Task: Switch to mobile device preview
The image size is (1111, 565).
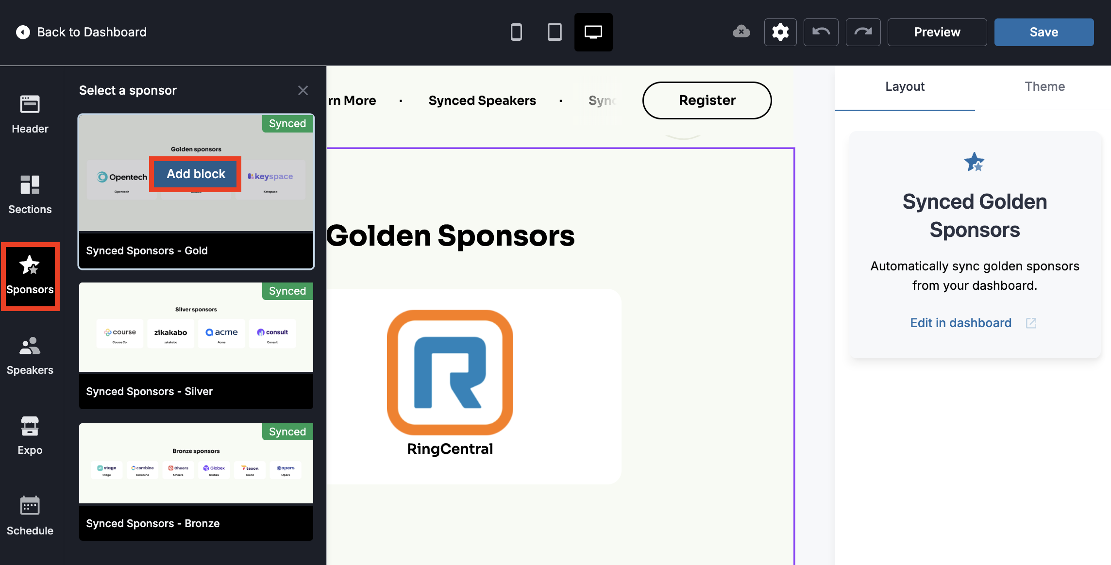Action: [x=516, y=32]
